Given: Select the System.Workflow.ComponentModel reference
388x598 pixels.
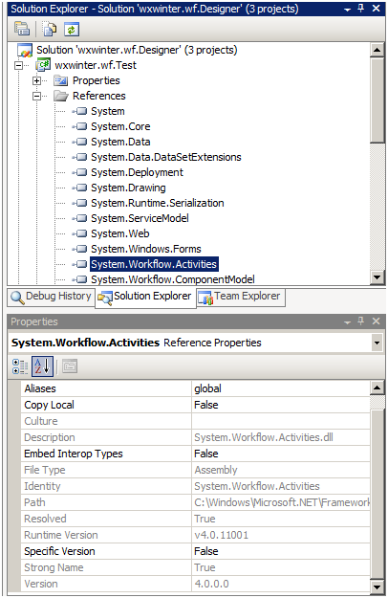Looking at the screenshot, I should pos(172,279).
